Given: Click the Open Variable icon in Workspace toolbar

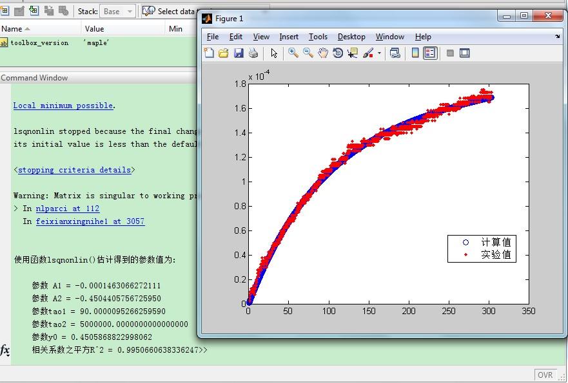Looking at the screenshot, I should [x=19, y=11].
